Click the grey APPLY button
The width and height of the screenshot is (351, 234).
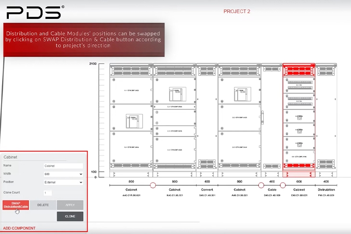[70, 205]
